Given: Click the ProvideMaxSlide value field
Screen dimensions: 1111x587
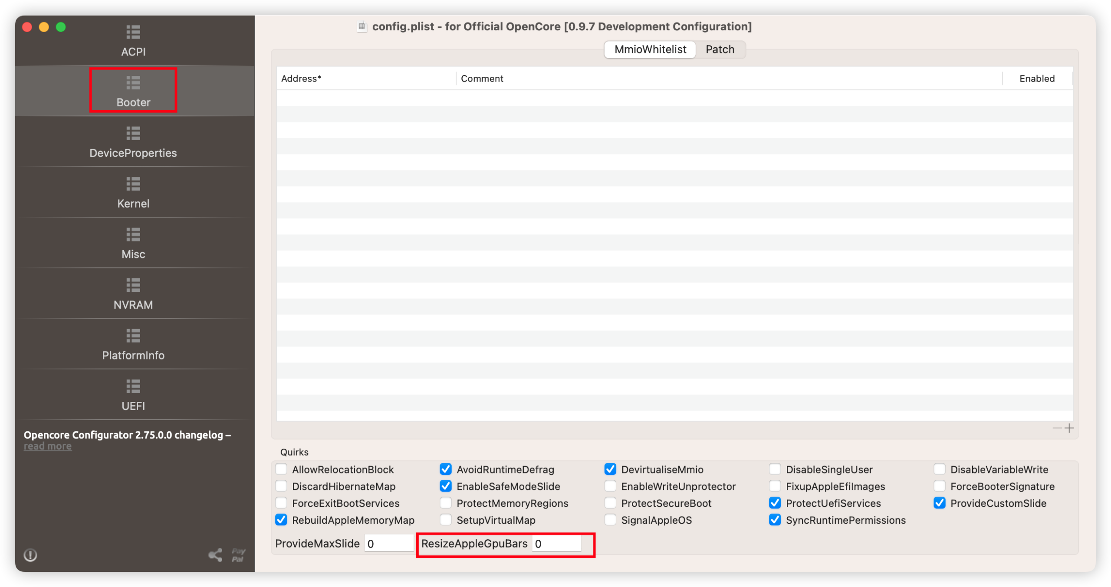Looking at the screenshot, I should [x=388, y=544].
